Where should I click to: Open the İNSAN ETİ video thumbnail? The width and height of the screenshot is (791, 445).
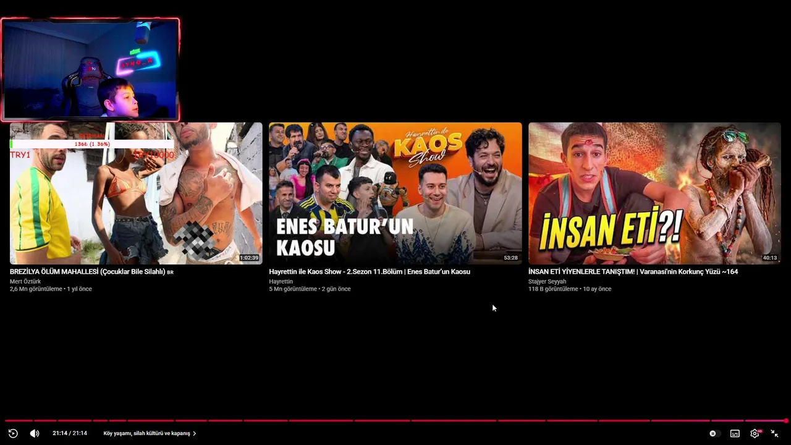[654, 193]
